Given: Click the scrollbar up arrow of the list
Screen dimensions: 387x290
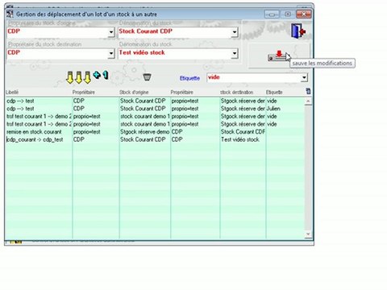Looking at the screenshot, I should tap(308, 101).
